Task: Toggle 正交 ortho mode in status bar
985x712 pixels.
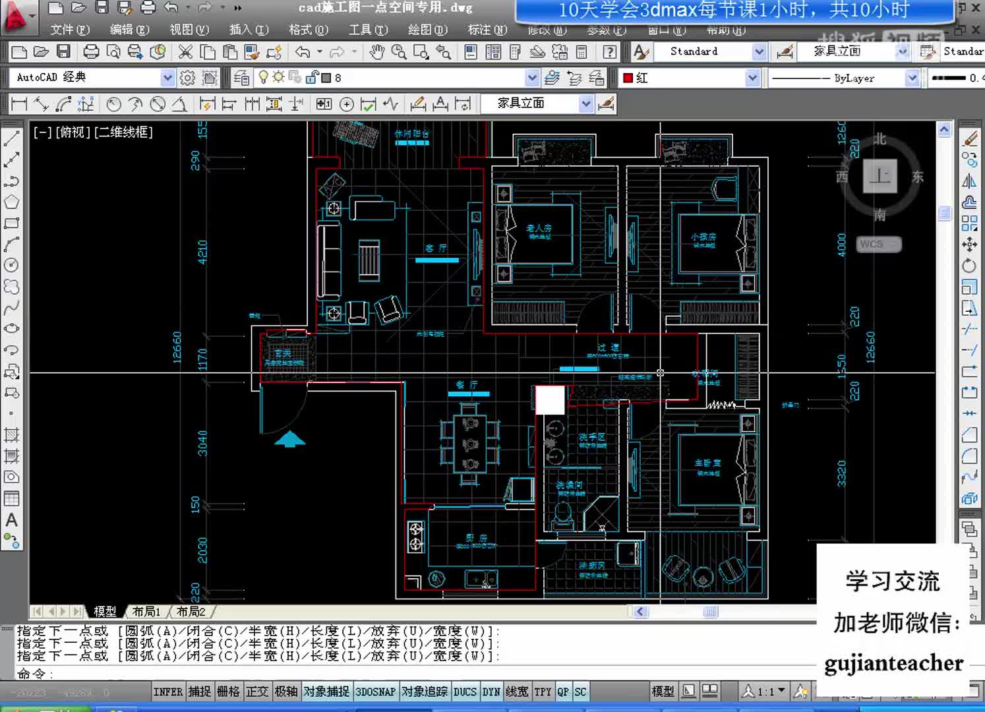Action: tap(257, 692)
